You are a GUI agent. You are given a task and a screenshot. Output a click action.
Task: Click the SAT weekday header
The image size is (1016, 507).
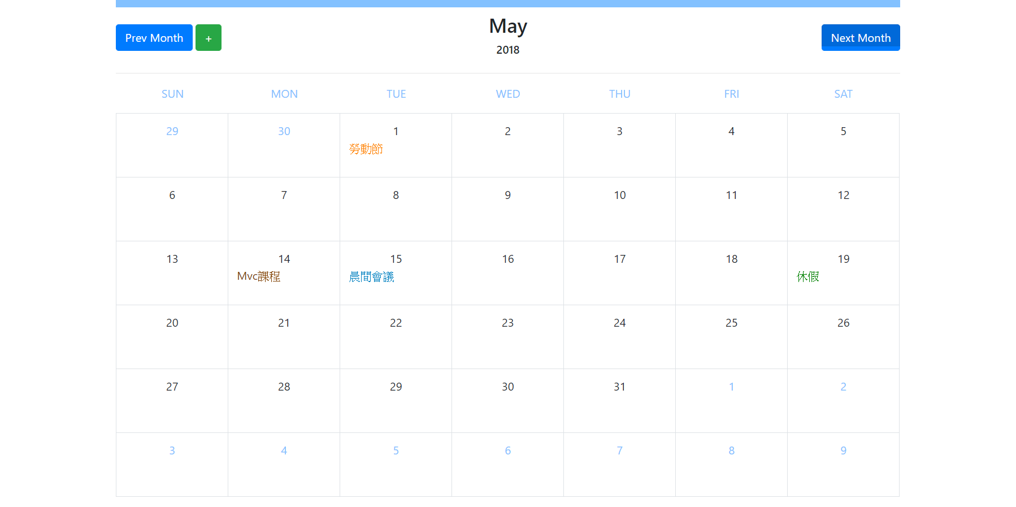click(x=843, y=94)
